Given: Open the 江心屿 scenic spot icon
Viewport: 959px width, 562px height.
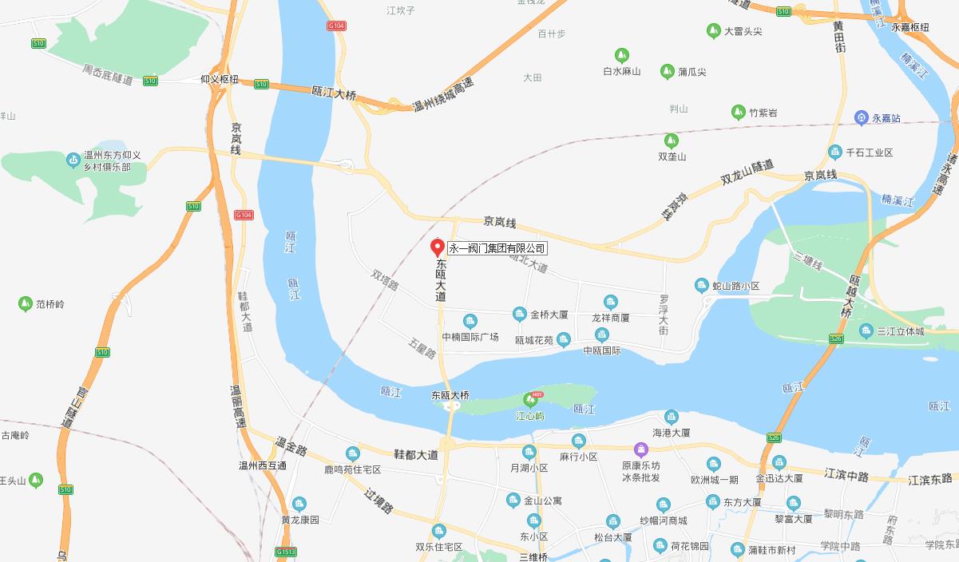Looking at the screenshot, I should (530, 399).
